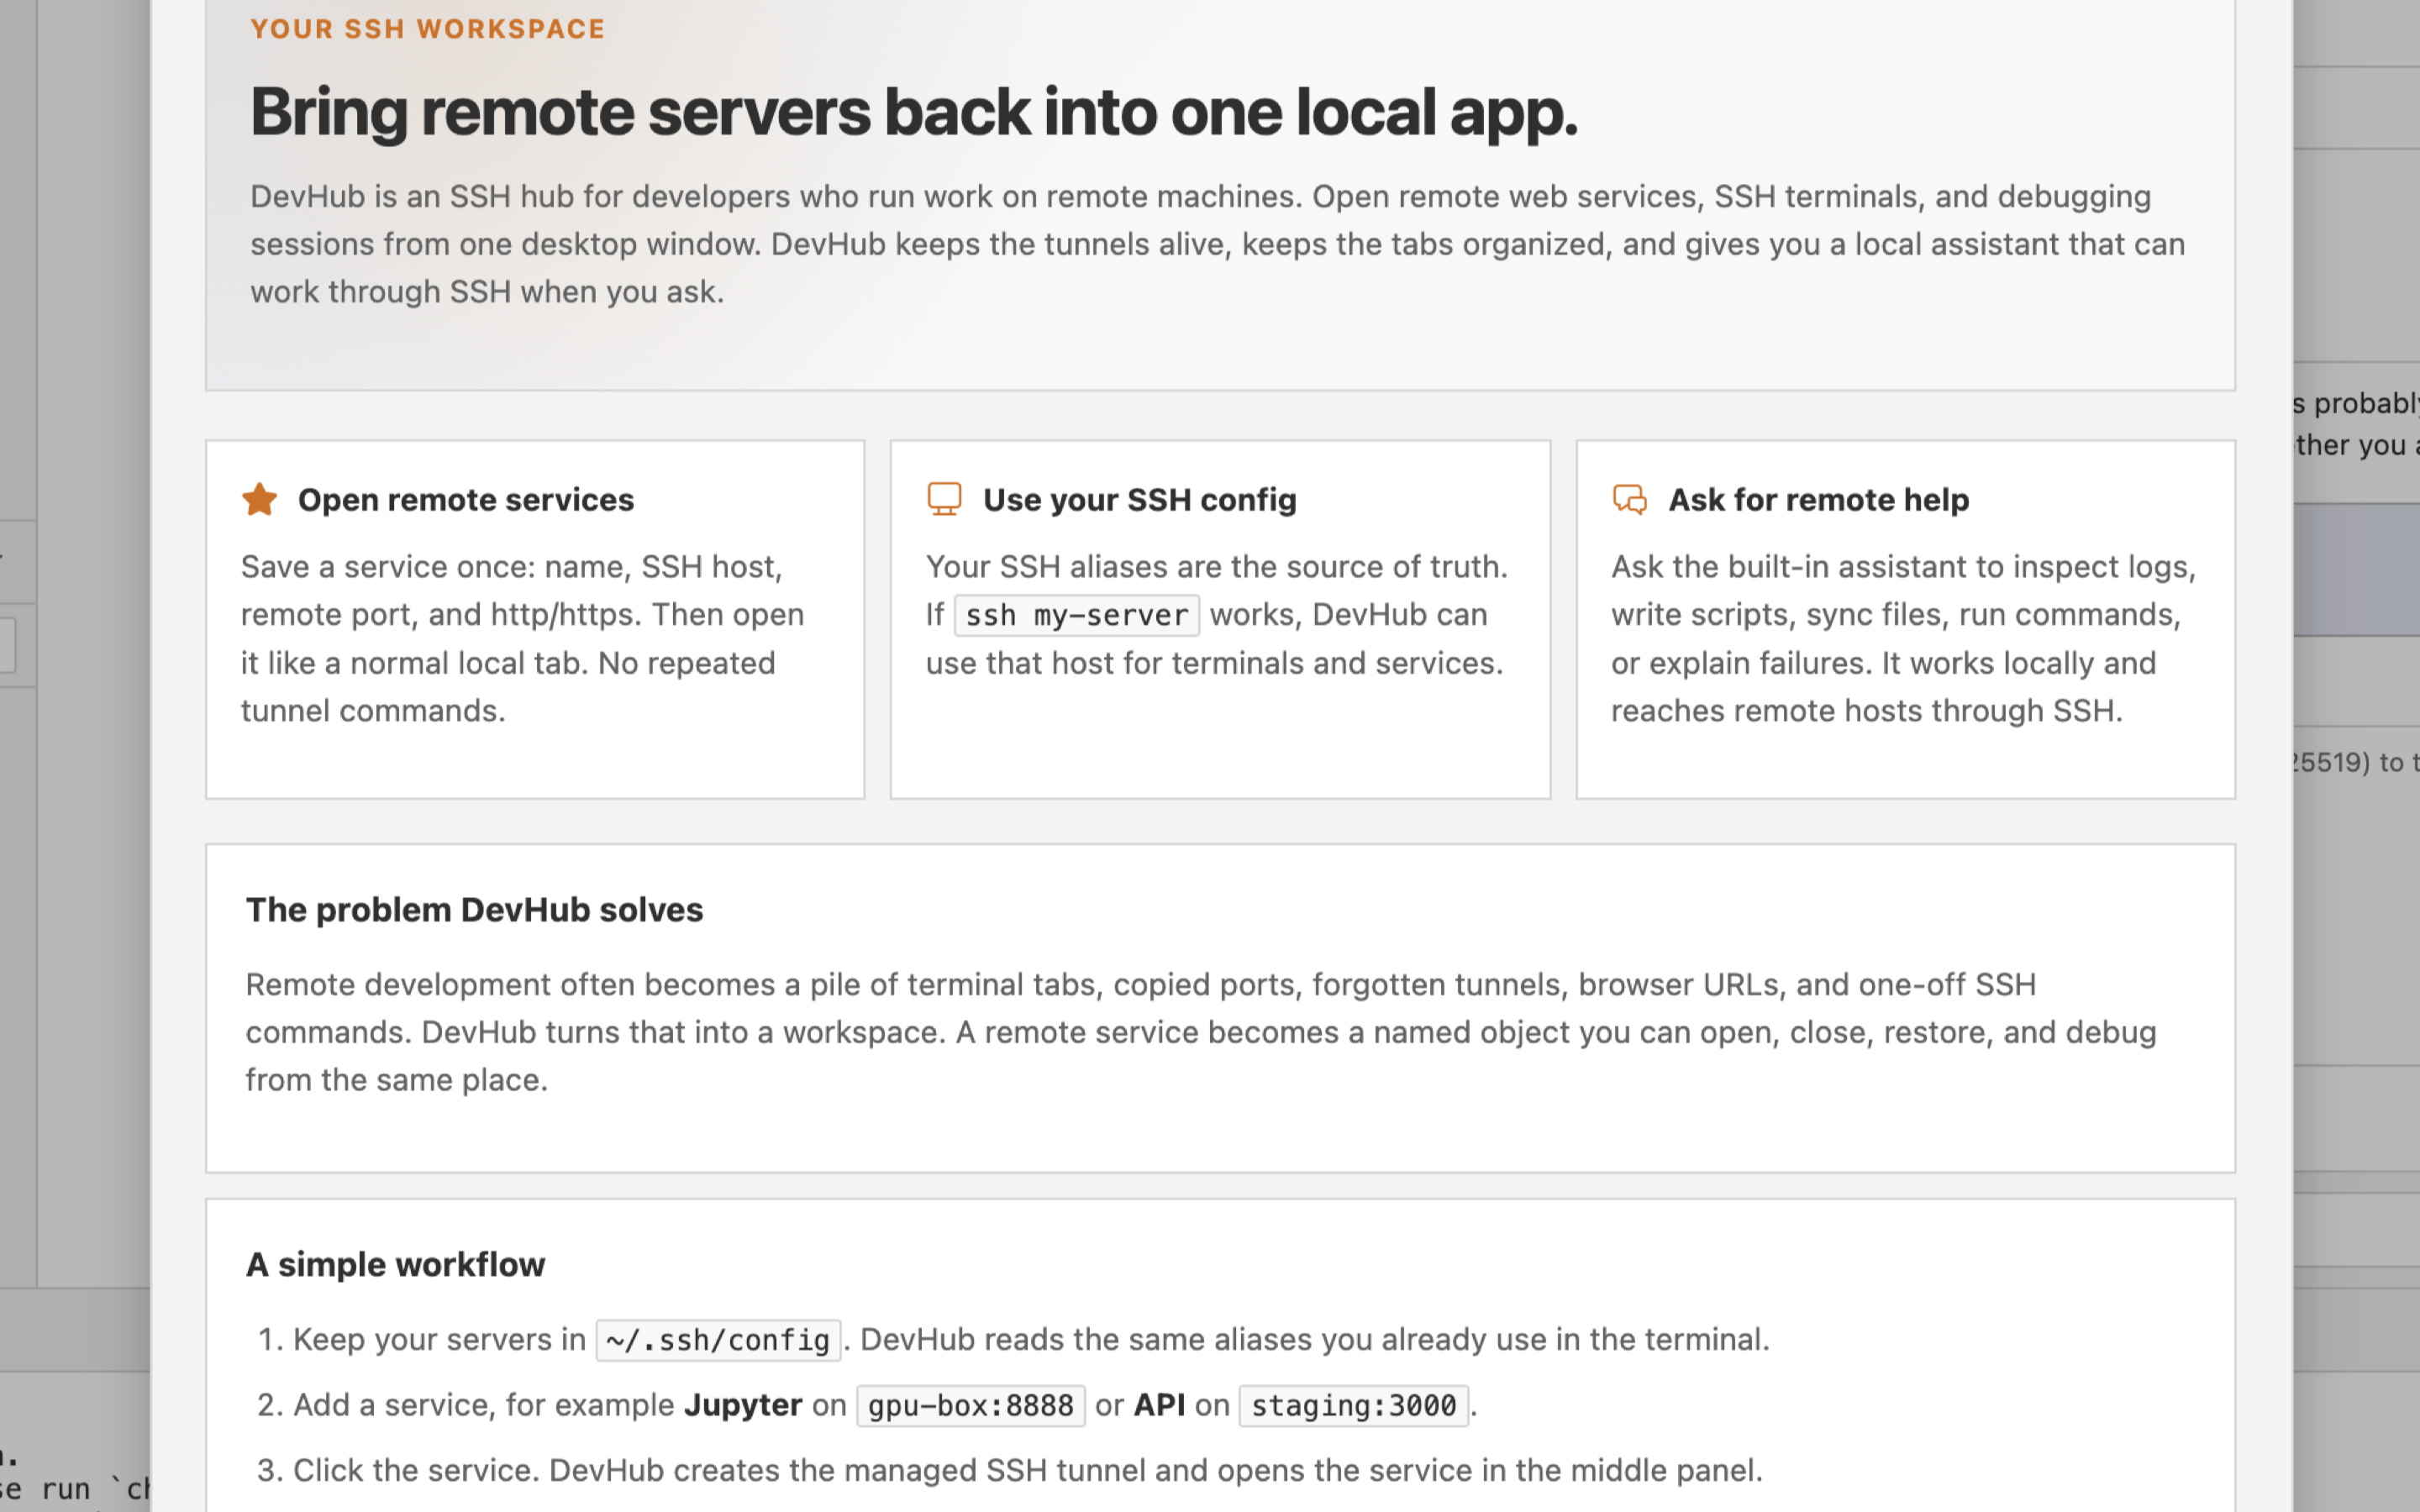Click the bold 'Jupyter' word in step 2

tap(743, 1405)
